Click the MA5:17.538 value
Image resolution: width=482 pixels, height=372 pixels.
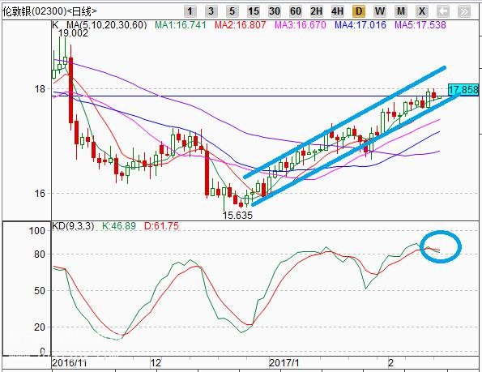[420, 25]
